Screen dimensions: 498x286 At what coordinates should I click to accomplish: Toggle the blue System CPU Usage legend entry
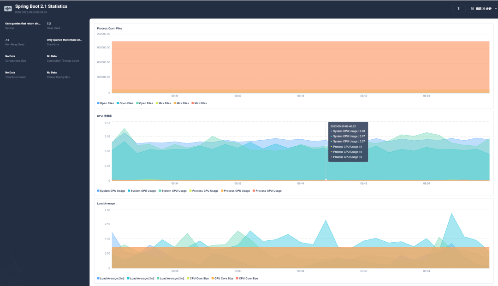tap(111, 191)
